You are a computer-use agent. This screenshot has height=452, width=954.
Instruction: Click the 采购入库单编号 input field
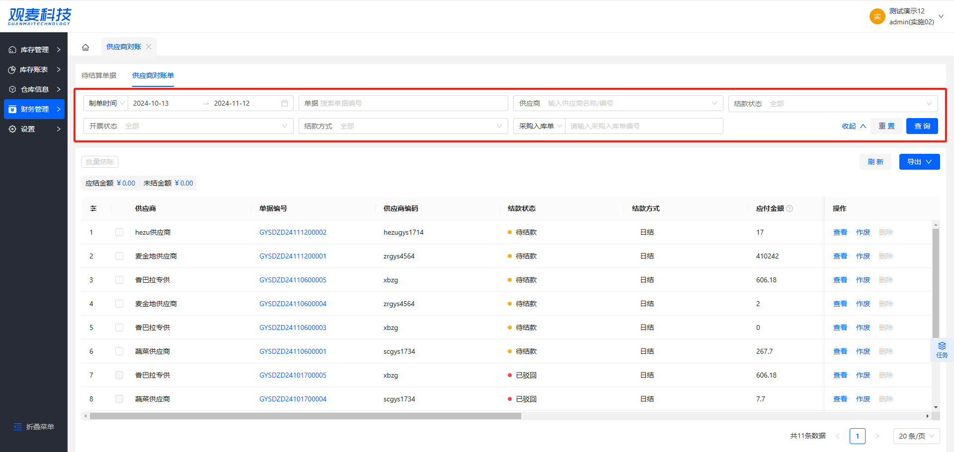pyautogui.click(x=644, y=126)
